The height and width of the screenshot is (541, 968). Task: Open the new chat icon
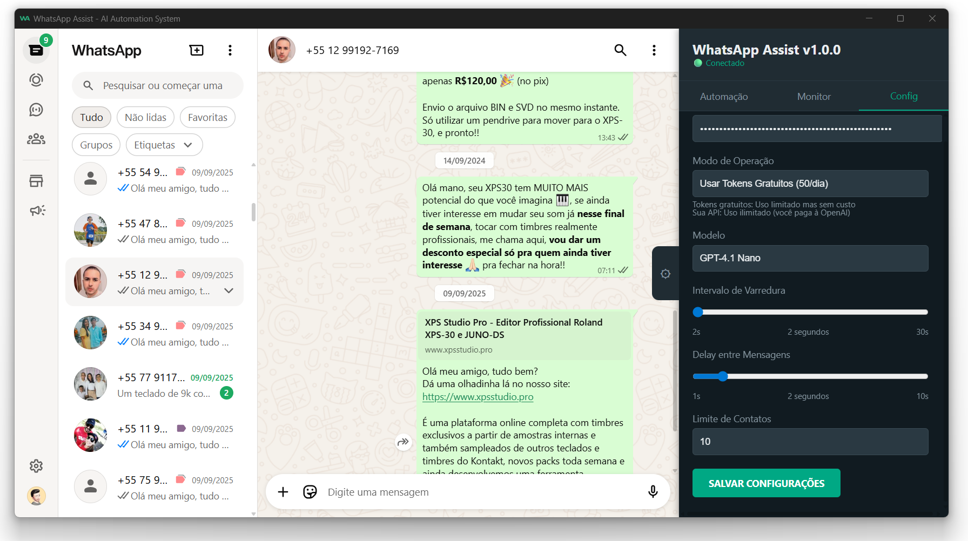197,50
